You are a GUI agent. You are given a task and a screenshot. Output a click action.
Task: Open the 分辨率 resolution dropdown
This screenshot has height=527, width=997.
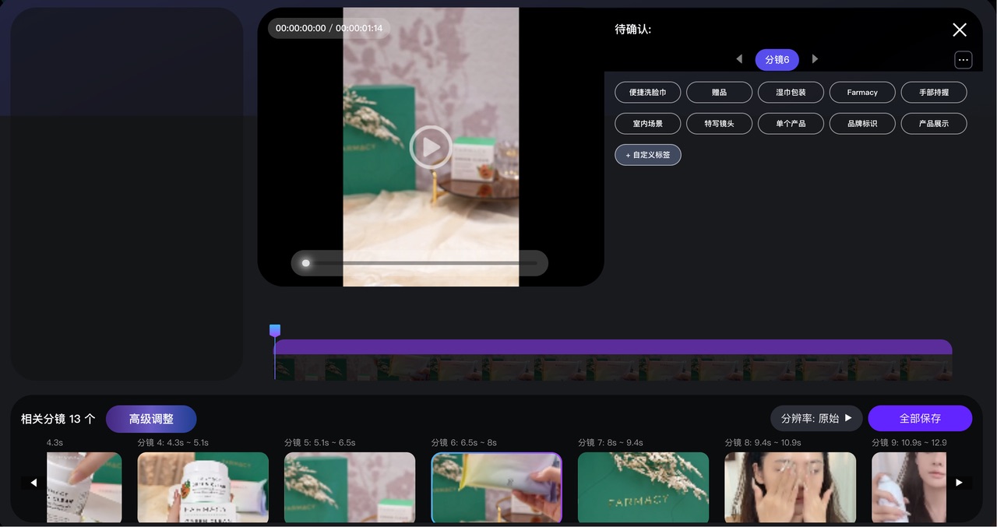pos(816,418)
